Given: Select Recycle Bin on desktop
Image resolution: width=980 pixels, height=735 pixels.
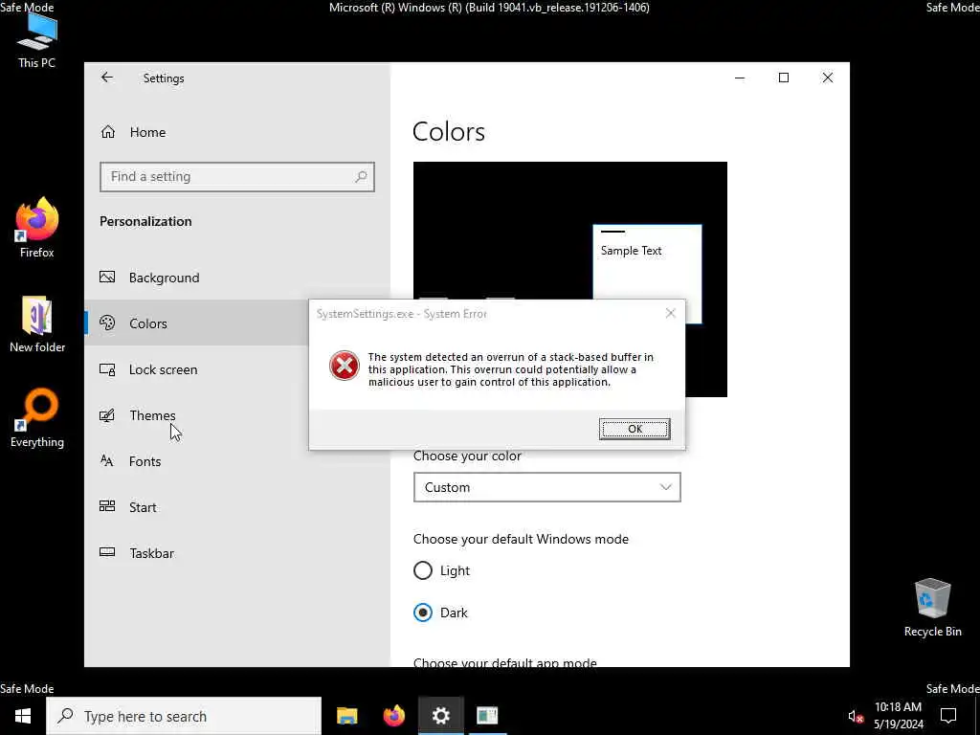Looking at the screenshot, I should coord(932,608).
